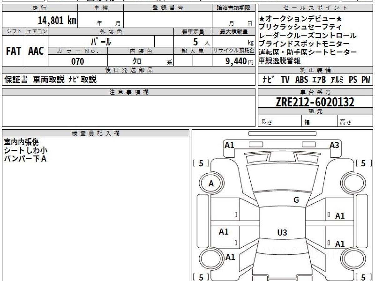The image size is (375, 281).
Task: Select the 幅 dimension label
Action: (307, 122)
